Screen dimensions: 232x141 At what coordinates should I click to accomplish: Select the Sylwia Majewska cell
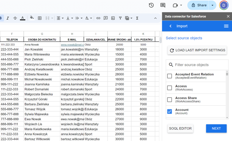[x=42, y=114]
